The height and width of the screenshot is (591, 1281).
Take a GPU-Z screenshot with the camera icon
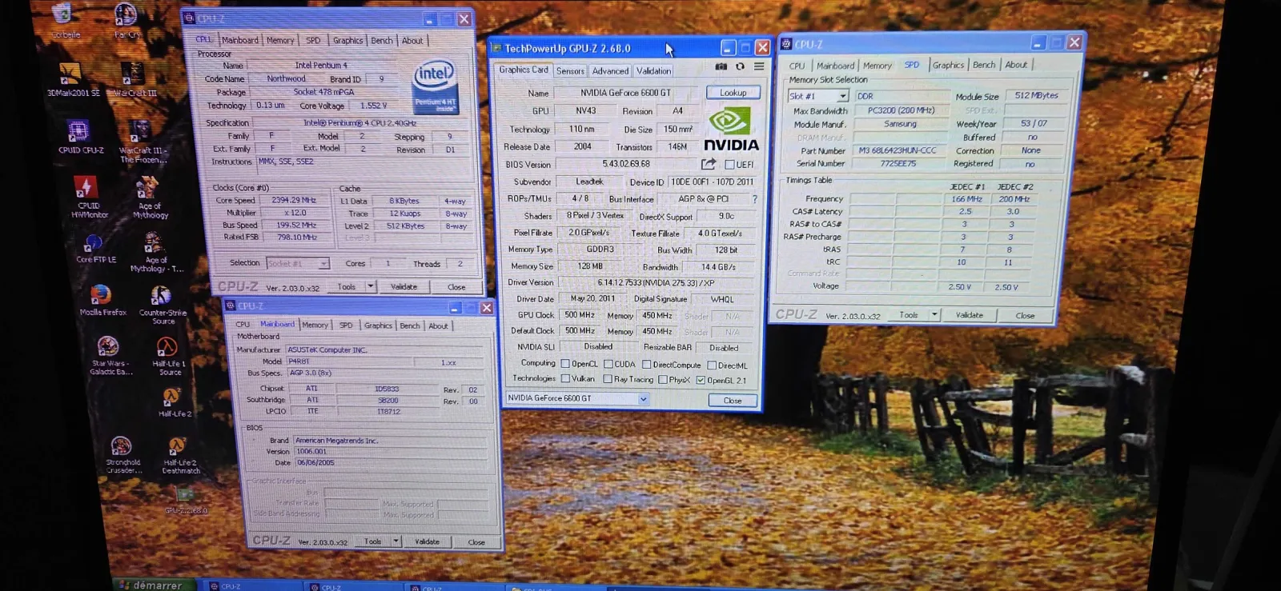pos(721,67)
